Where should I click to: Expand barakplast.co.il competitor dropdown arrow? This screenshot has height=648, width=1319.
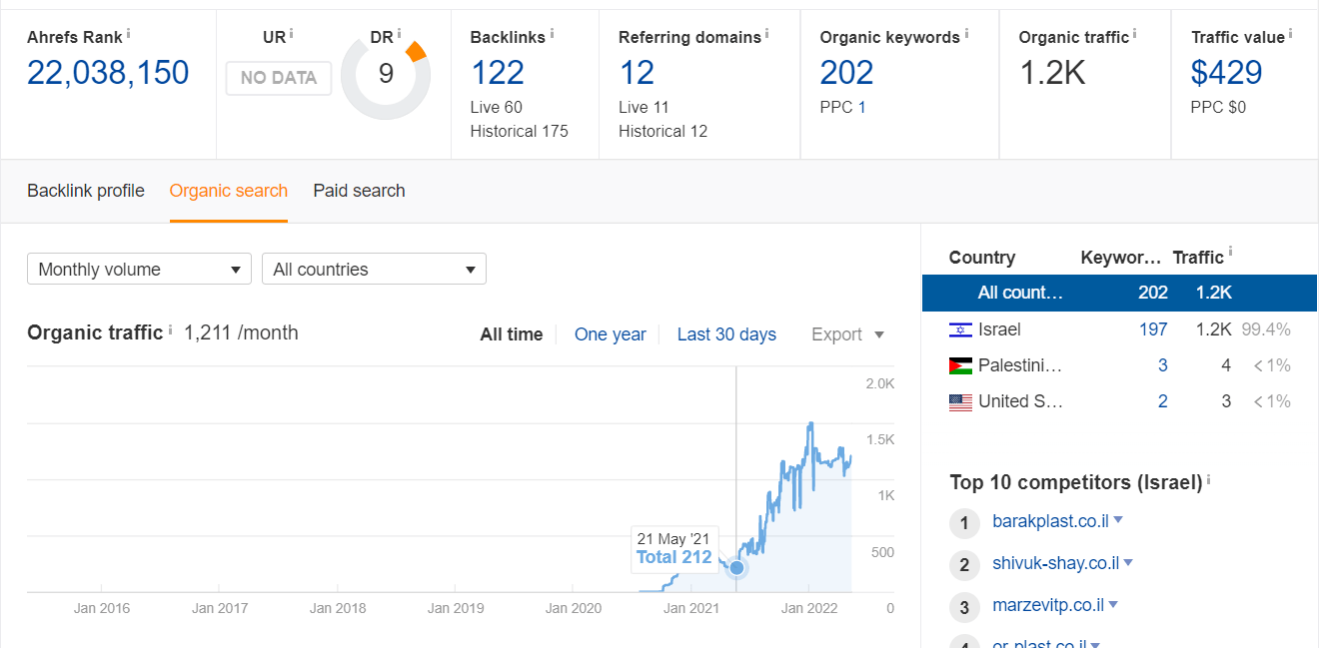[1118, 520]
